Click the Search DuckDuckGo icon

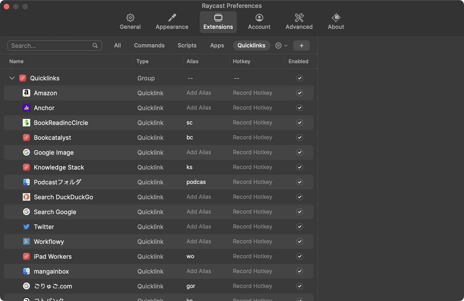(26, 197)
